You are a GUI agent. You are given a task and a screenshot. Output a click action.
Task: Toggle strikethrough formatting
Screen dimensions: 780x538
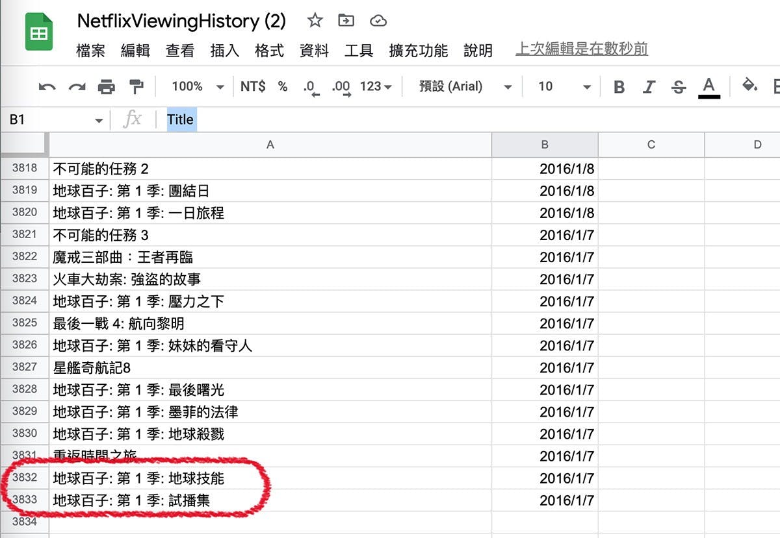click(679, 87)
